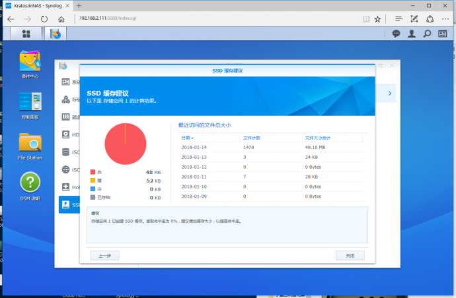Click the 24 KB size cell
Viewport: 456px width, 298px height.
click(x=311, y=158)
